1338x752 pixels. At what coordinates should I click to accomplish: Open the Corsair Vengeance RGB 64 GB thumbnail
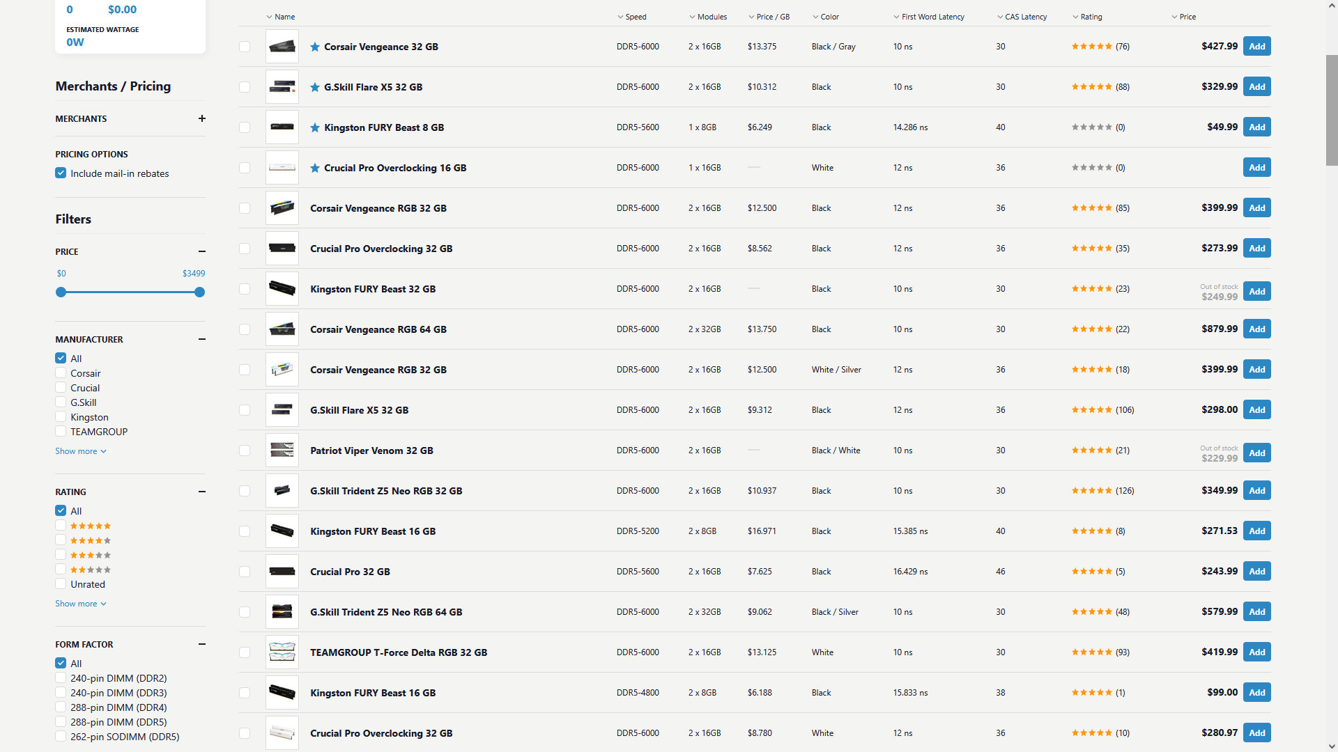[x=282, y=329]
